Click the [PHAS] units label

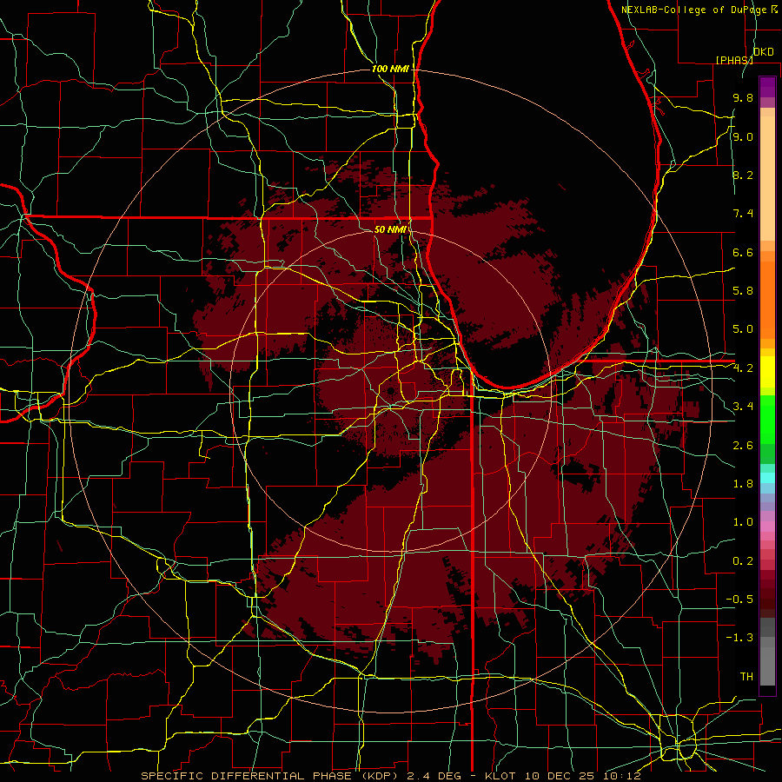pyautogui.click(x=734, y=60)
